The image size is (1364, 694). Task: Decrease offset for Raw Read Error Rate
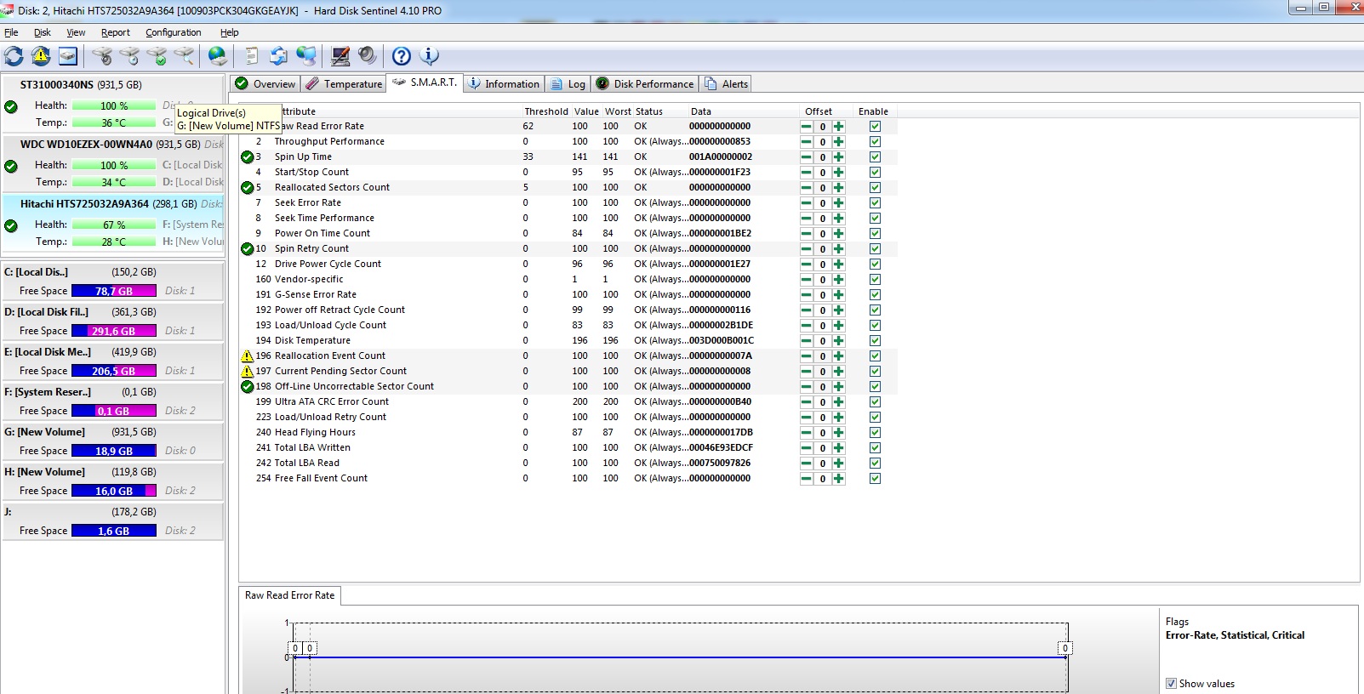click(806, 127)
